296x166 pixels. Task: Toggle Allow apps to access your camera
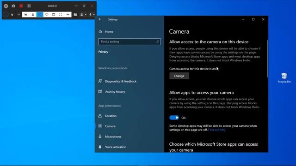pyautogui.click(x=174, y=118)
